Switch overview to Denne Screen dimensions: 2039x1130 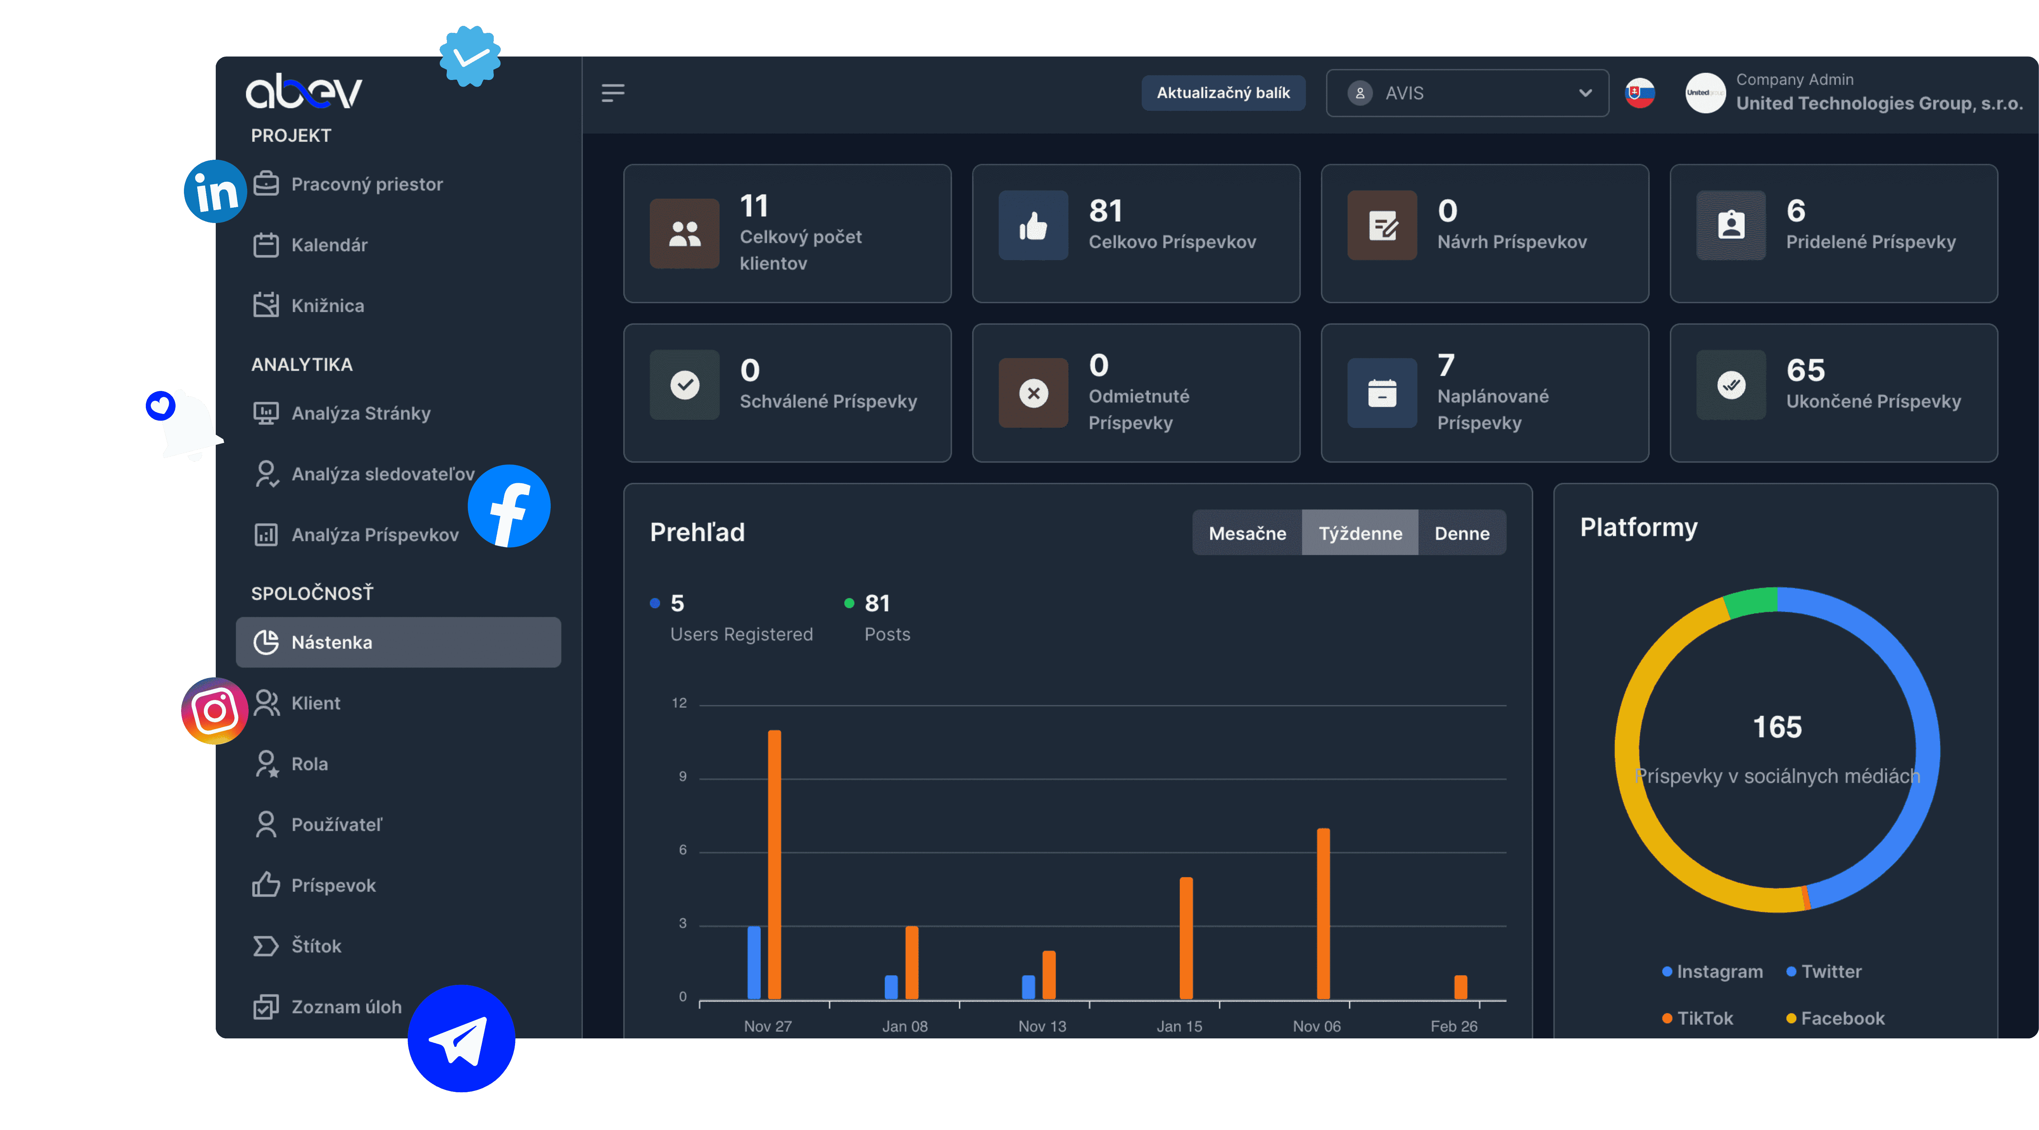coord(1462,533)
